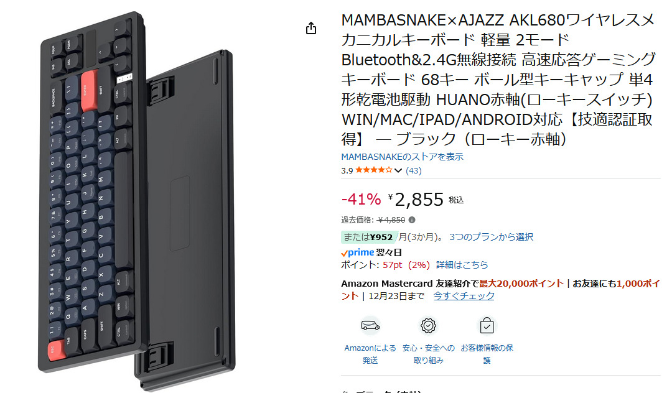This screenshot has width=672, height=393.
Task: Expand the rating breakdown chevron
Action: [398, 171]
